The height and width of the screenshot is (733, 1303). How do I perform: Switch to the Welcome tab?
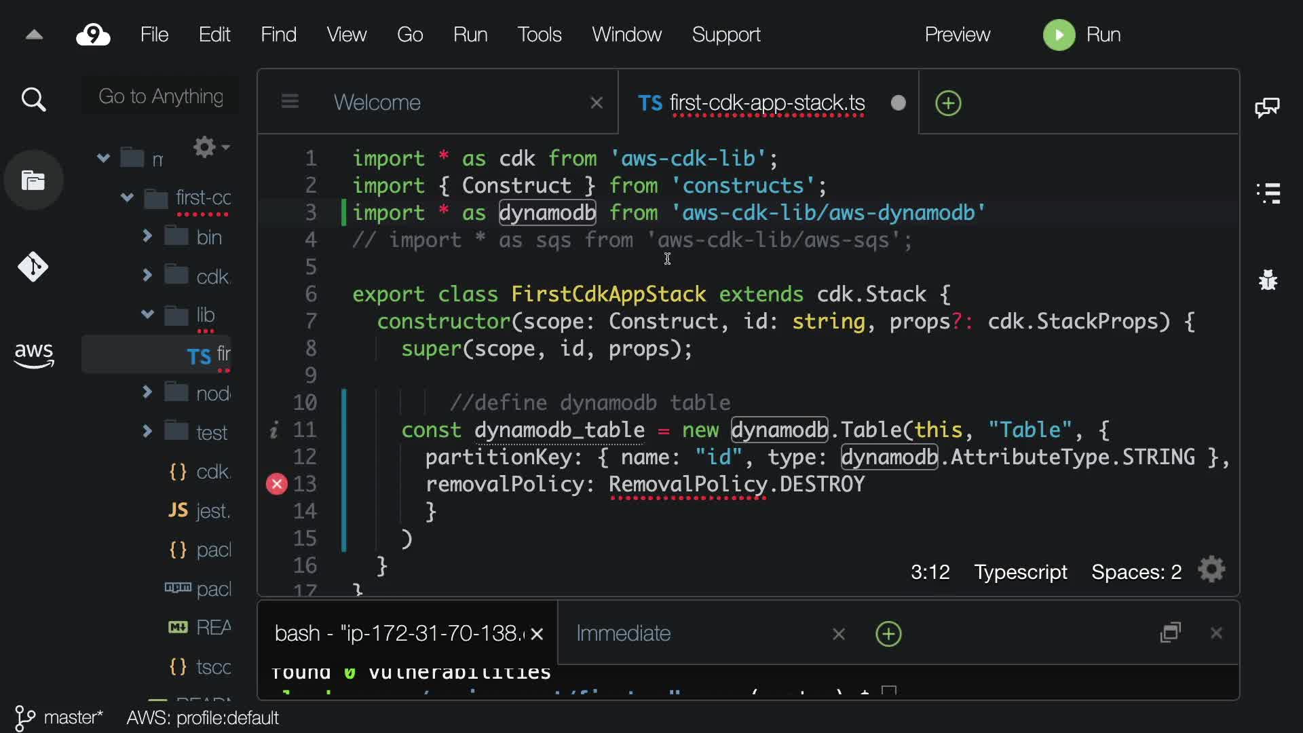pyautogui.click(x=377, y=102)
